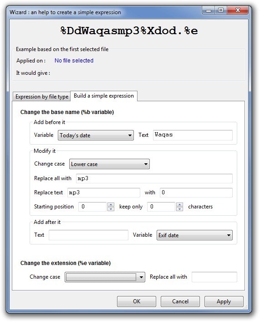Image resolution: width=260 pixels, height=322 pixels.
Task: Increase the Starting position spinner value
Action: pos(111,204)
